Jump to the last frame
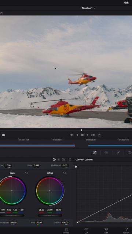Image resolution: width=132 pixels, height=234 pixels. [93, 135]
